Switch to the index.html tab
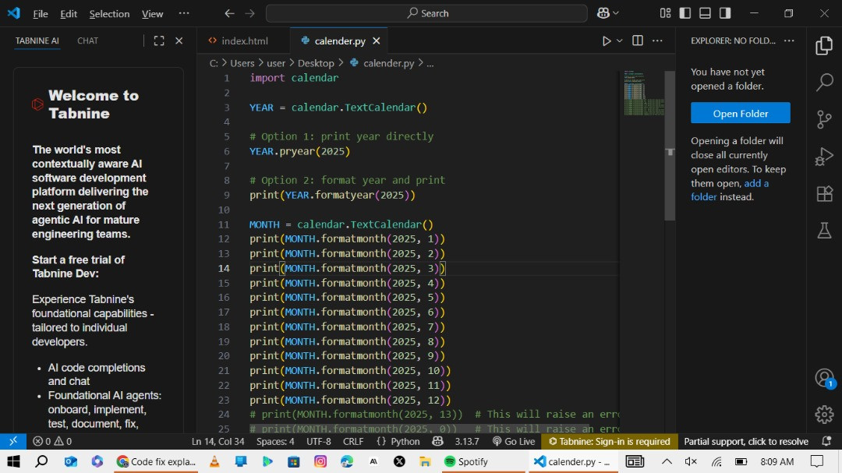842x473 pixels. click(244, 41)
